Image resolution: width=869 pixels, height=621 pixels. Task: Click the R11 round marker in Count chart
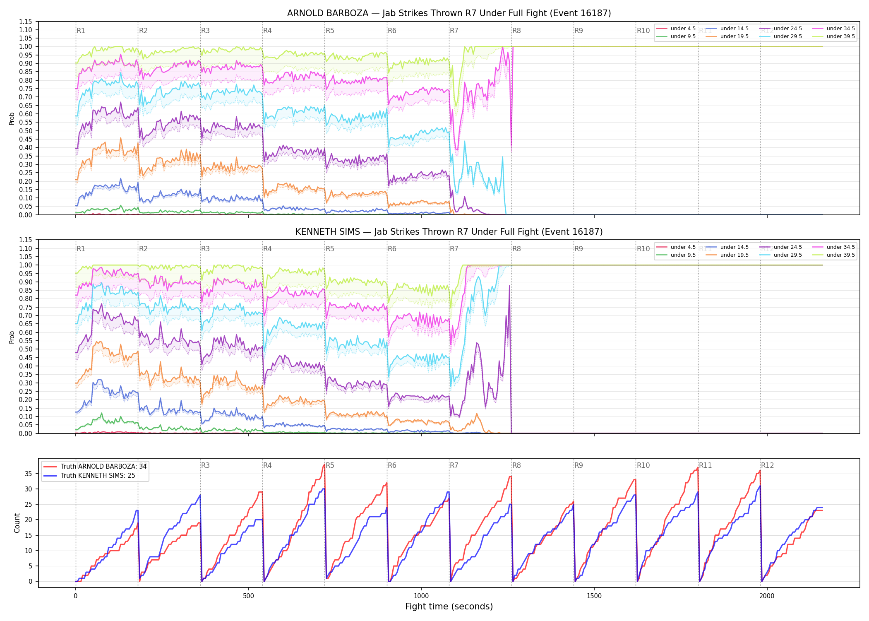coord(706,465)
